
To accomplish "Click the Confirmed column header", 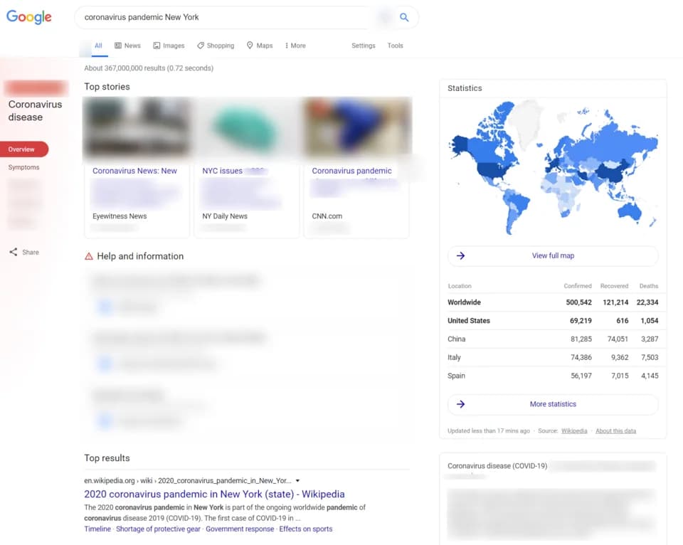I will pyautogui.click(x=578, y=286).
